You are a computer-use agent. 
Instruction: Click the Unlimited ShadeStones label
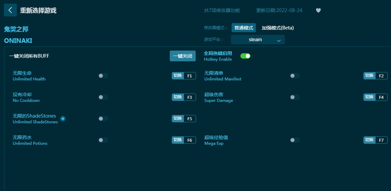pyautogui.click(x=35, y=122)
